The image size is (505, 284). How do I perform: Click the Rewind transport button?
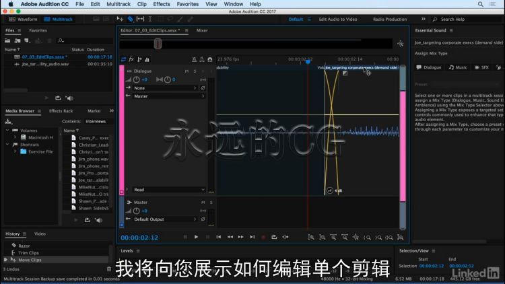(230, 237)
